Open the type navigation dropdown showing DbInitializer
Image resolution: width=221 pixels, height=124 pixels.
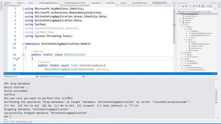[x=88, y=6]
